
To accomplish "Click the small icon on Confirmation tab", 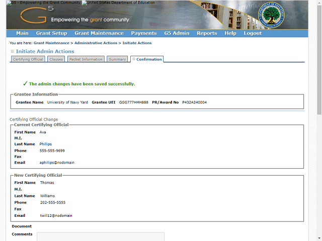I will coord(134,59).
